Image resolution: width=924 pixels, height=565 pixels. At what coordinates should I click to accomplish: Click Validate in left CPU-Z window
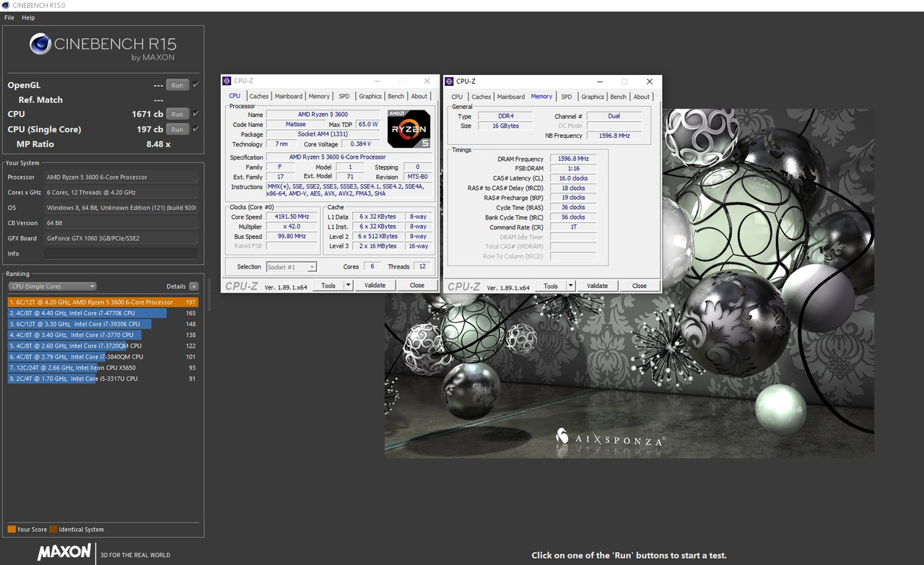pos(375,285)
